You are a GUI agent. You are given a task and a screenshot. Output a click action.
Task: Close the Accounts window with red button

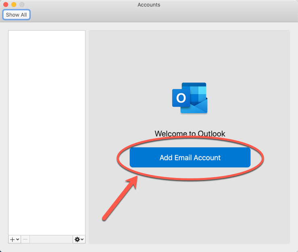(x=6, y=4)
